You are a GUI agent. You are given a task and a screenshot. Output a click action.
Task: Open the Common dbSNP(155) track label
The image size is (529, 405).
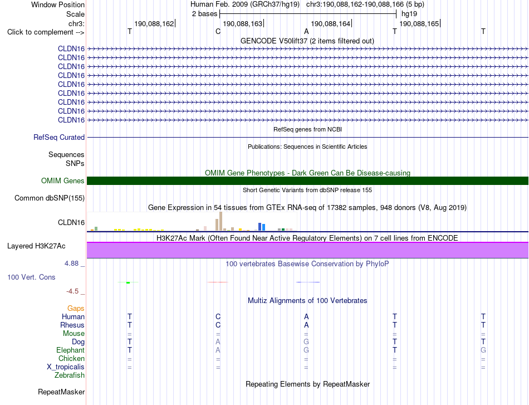coord(49,198)
